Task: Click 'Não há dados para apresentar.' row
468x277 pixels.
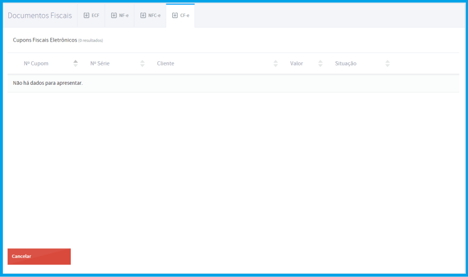Action: [233, 83]
